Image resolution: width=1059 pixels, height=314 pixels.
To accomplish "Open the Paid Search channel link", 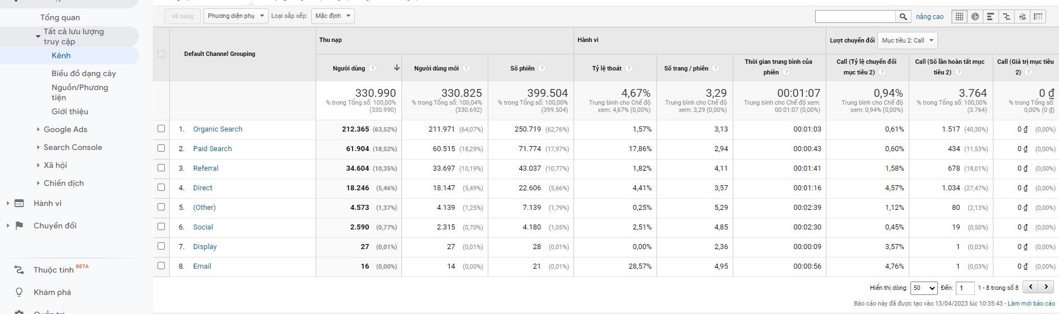I will point(212,149).
